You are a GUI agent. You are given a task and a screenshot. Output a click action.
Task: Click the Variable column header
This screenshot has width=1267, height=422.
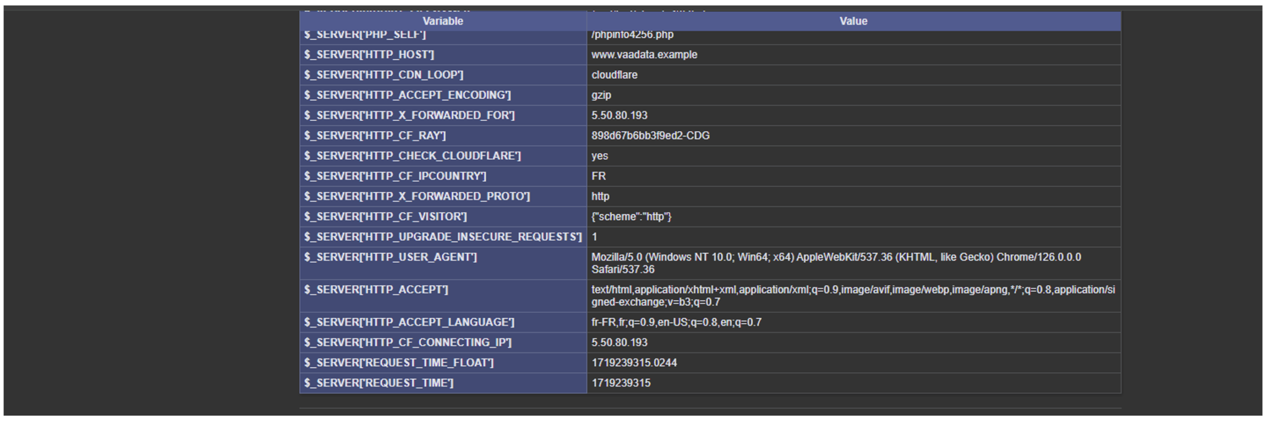442,21
